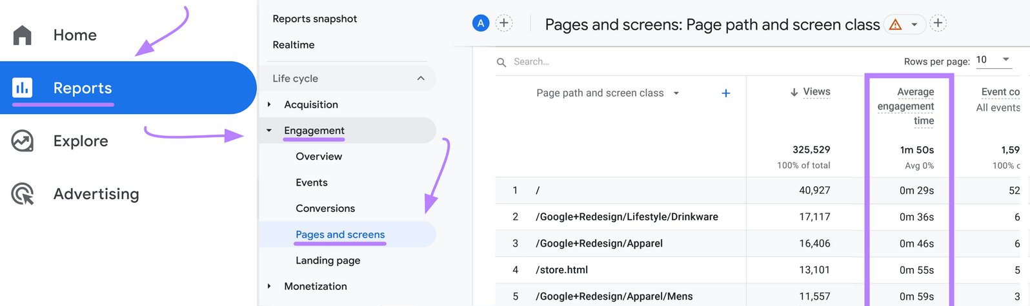Open the Rows per page dropdown
Image resolution: width=1030 pixels, height=306 pixels.
pyautogui.click(x=993, y=60)
